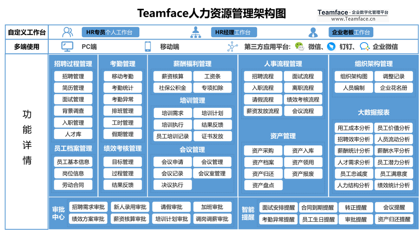Click 社保公积金 box
This screenshot has height=230, width=420.
coord(172,88)
